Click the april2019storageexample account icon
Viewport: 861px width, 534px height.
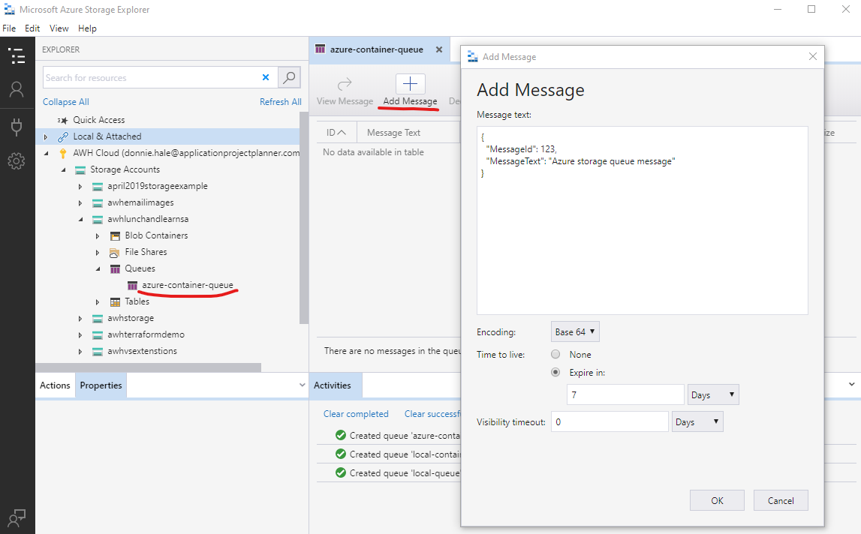pyautogui.click(x=97, y=187)
